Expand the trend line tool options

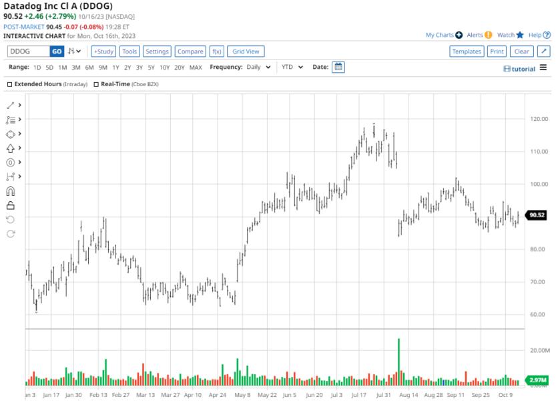coord(19,105)
